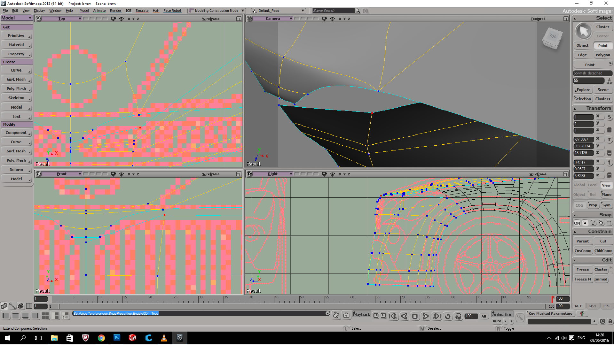The width and height of the screenshot is (614, 345).
Task: Click the brush tool icon near the timeline
Action: pyautogui.click(x=12, y=306)
